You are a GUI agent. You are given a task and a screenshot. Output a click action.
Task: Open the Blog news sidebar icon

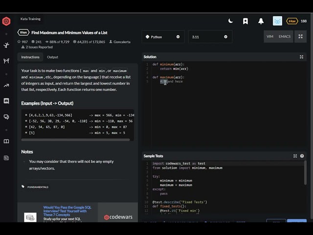point(6,158)
